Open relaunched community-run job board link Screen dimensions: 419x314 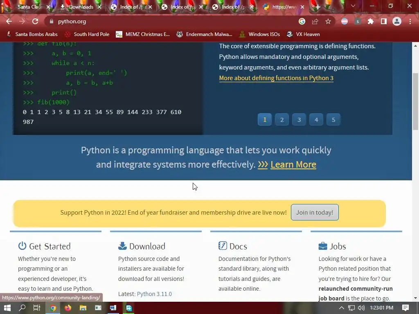point(356,294)
